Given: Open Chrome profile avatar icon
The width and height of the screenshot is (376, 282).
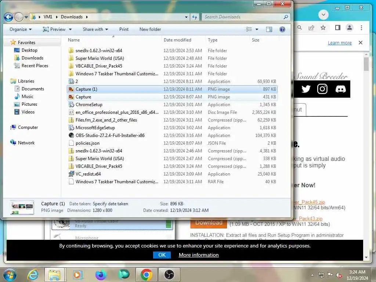Looking at the screenshot, I should pyautogui.click(x=350, y=28).
